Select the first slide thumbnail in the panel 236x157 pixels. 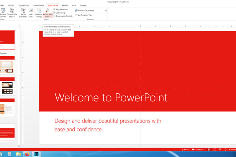pos(7,40)
